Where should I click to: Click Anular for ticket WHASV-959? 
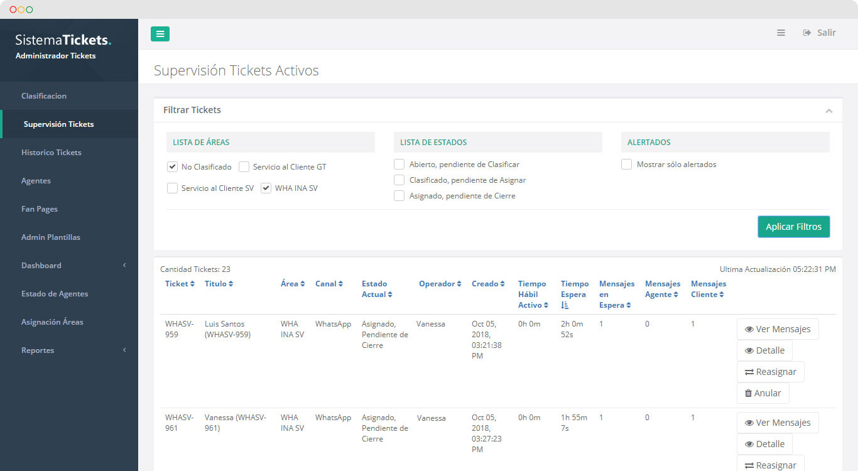[763, 393]
